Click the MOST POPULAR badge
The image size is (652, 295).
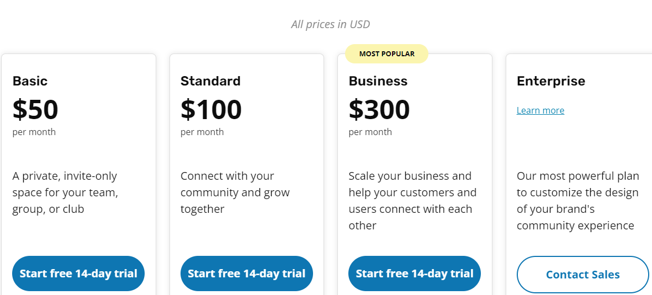(x=386, y=53)
